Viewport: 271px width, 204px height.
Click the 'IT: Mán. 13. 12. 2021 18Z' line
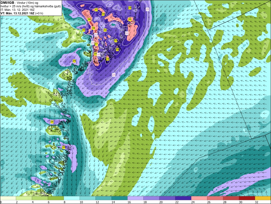(17, 10)
